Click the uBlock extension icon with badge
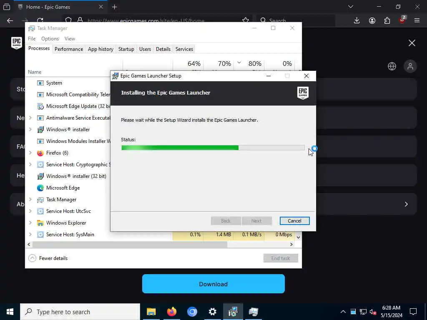 click(402, 20)
